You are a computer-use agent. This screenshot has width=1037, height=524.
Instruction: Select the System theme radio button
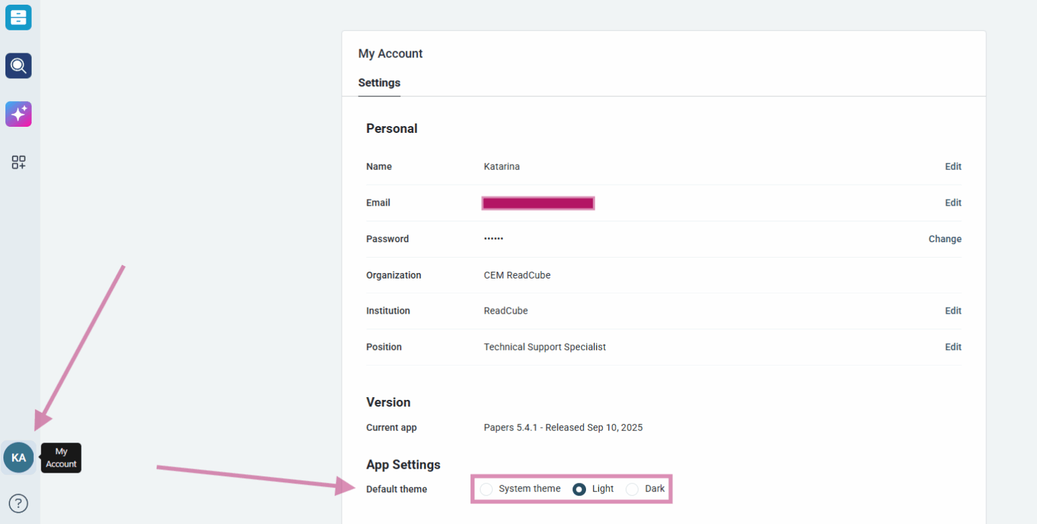[x=486, y=489]
